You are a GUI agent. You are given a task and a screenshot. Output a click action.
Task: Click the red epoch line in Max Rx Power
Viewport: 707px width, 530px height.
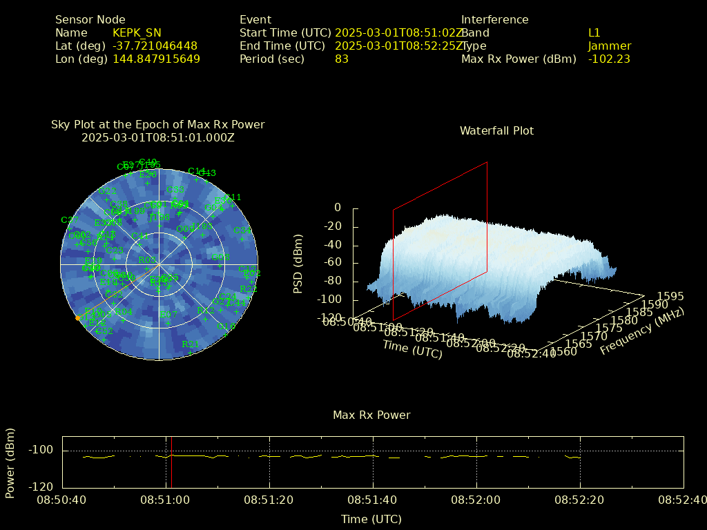(171, 461)
